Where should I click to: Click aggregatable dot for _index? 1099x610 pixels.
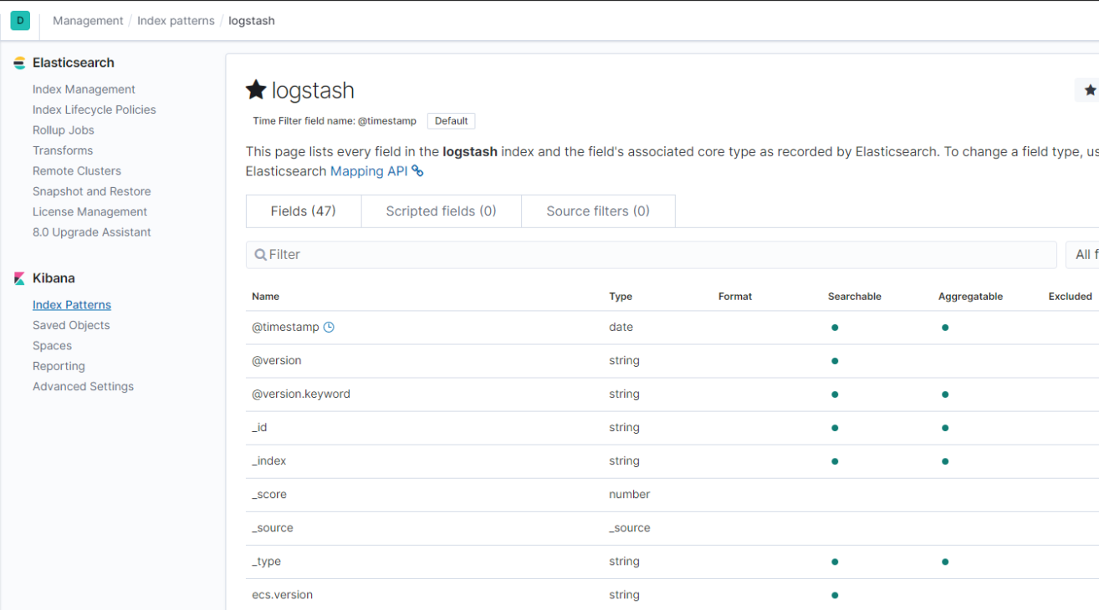click(945, 461)
